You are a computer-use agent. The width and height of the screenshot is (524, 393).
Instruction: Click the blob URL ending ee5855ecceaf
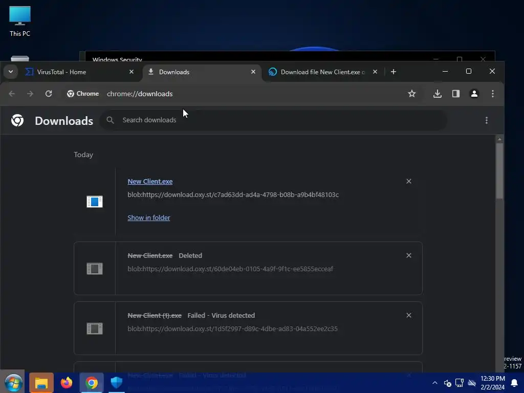tap(230, 269)
